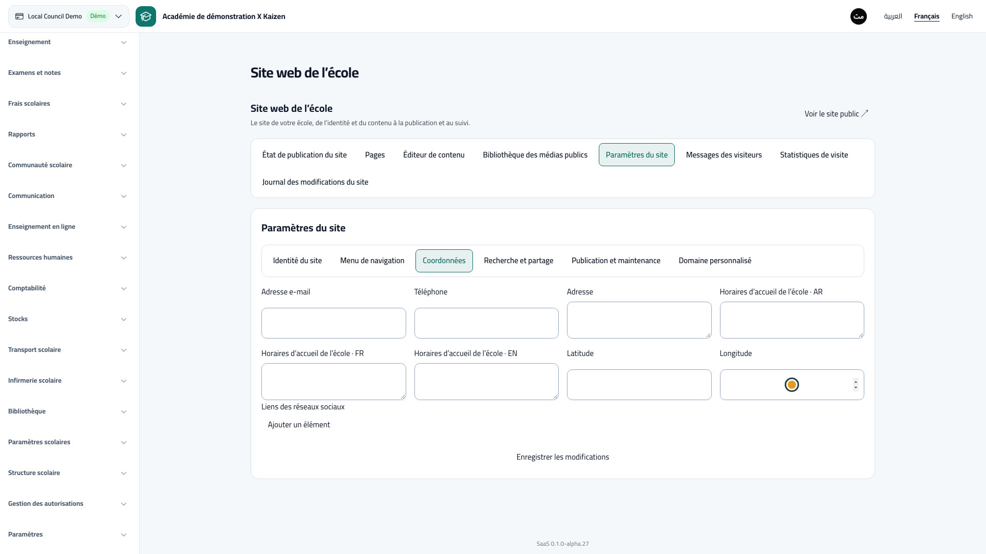This screenshot has height=554, width=986.
Task: Expand the Communication sidebar section
Action: (x=67, y=196)
